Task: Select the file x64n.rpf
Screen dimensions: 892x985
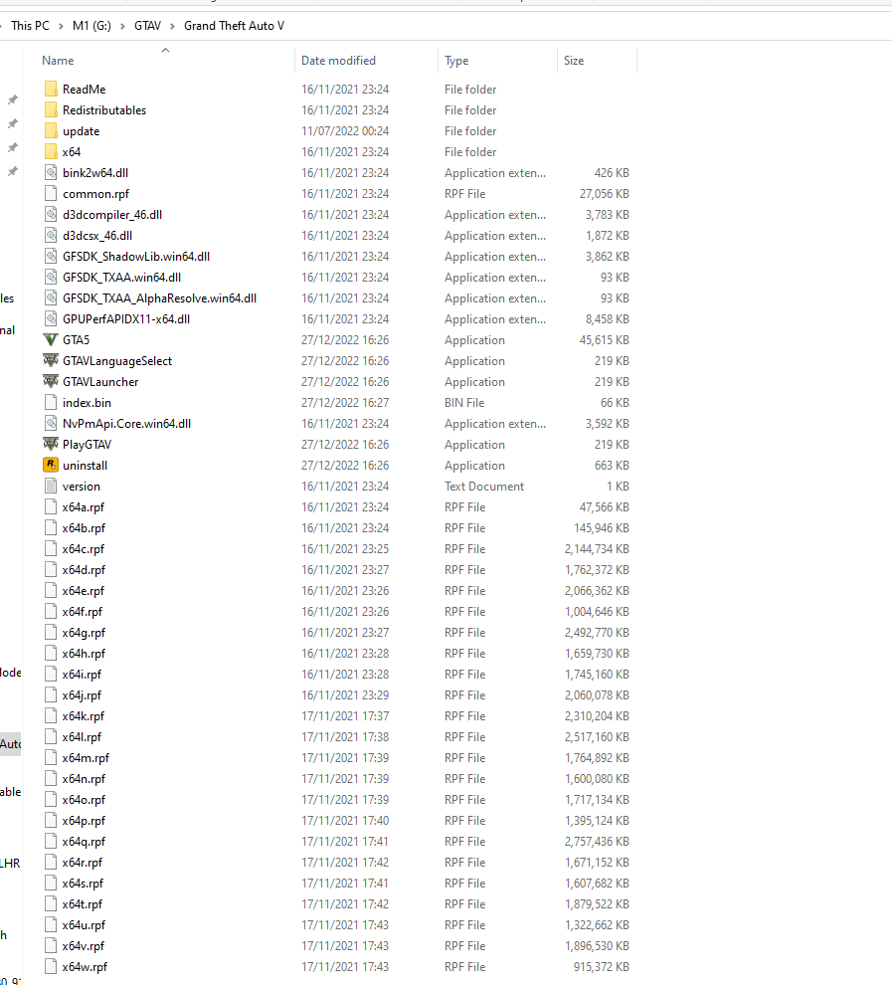Action: click(x=84, y=778)
